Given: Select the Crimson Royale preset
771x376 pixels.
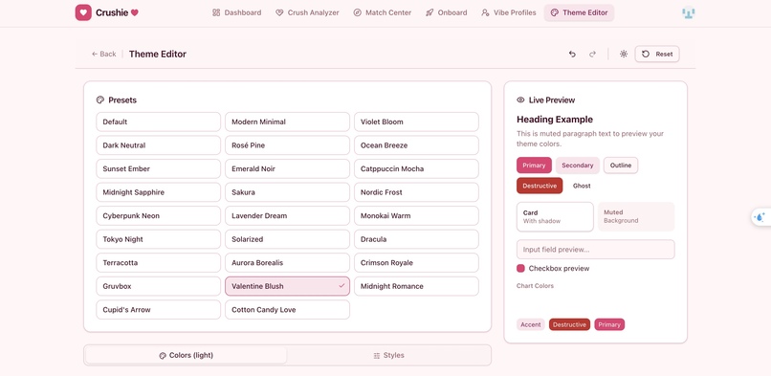Looking at the screenshot, I should click(x=416, y=262).
